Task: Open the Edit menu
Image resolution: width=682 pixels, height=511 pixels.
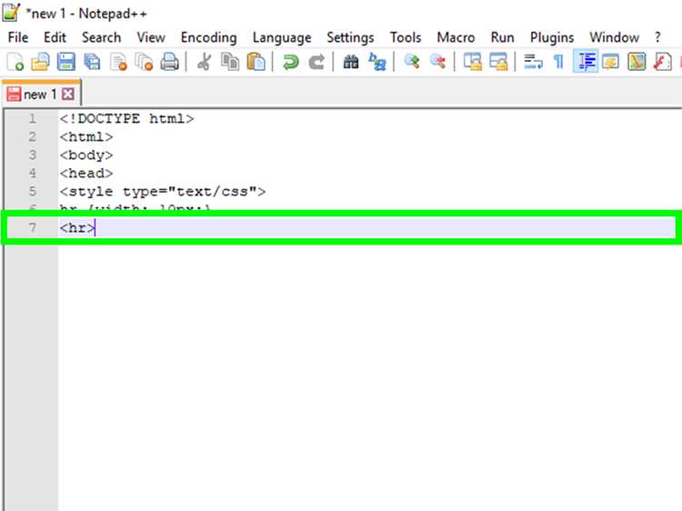Action: tap(55, 37)
